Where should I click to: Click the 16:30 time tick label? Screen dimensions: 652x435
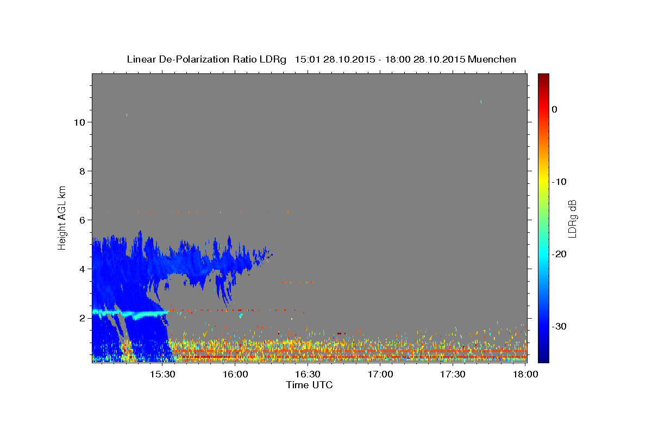308,374
